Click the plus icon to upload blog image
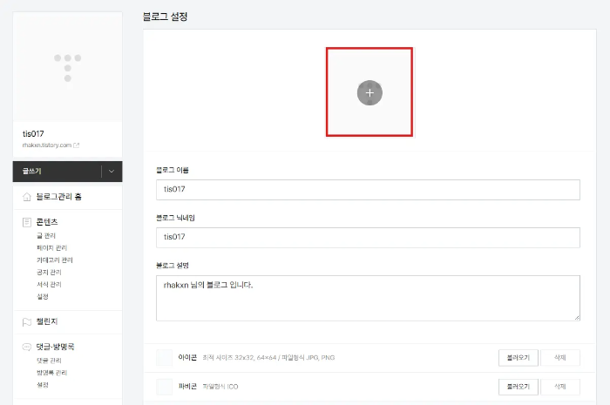610x405 pixels. tap(369, 92)
